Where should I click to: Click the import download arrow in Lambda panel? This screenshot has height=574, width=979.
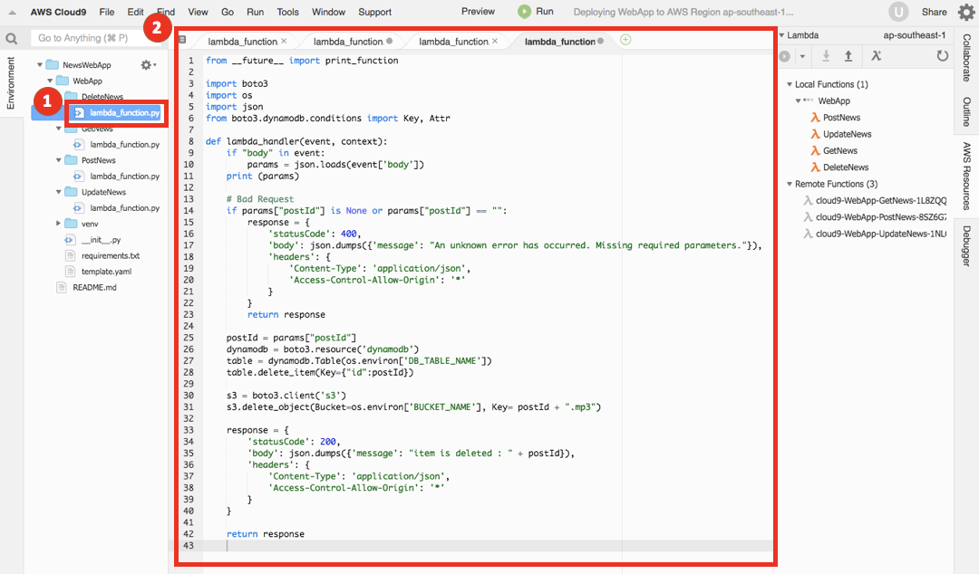pyautogui.click(x=826, y=56)
